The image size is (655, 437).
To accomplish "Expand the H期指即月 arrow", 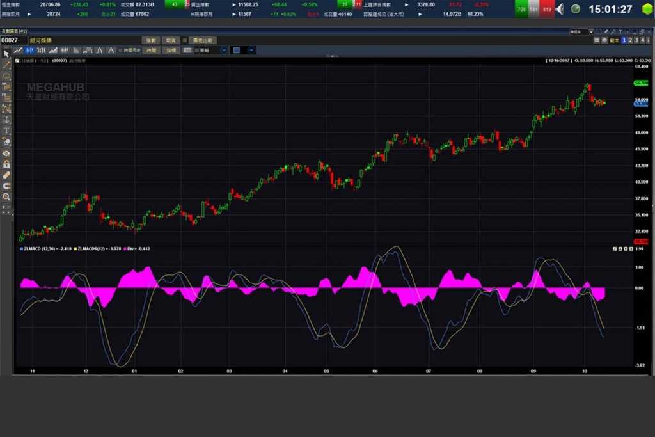I will pos(234,14).
